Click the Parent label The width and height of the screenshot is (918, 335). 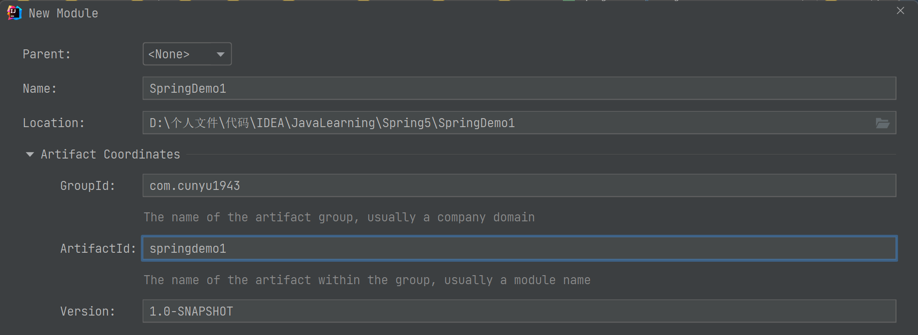point(46,54)
